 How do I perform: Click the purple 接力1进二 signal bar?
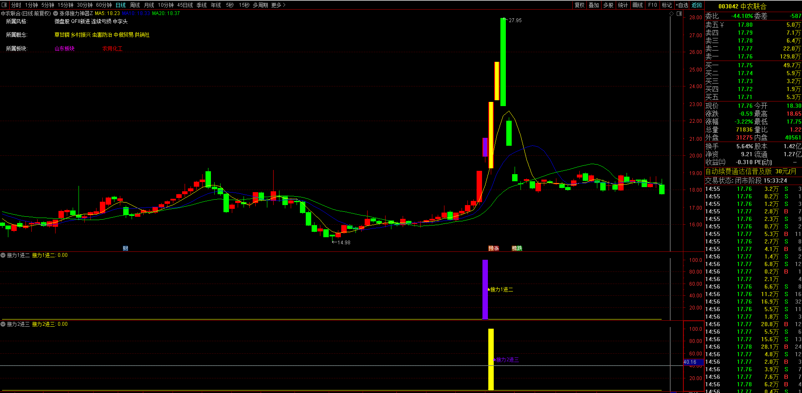tap(485, 289)
